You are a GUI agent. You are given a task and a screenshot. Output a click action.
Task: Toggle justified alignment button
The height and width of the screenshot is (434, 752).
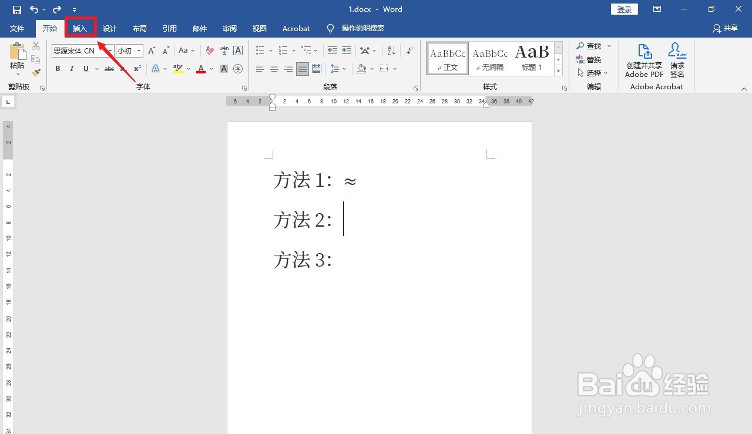[x=303, y=69]
